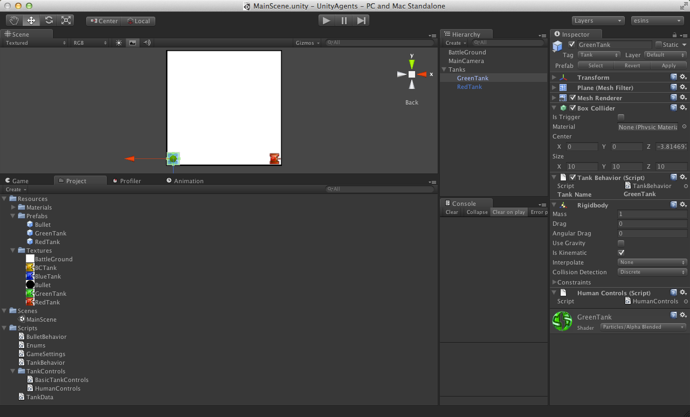The height and width of the screenshot is (417, 690).
Task: Select the Move tool
Action: pos(31,20)
